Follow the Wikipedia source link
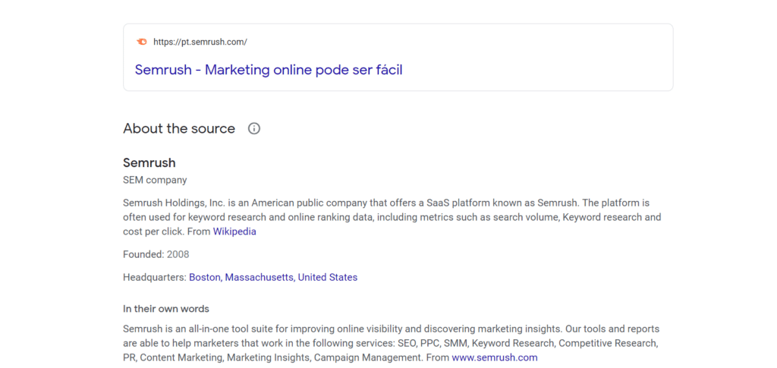 click(x=234, y=231)
